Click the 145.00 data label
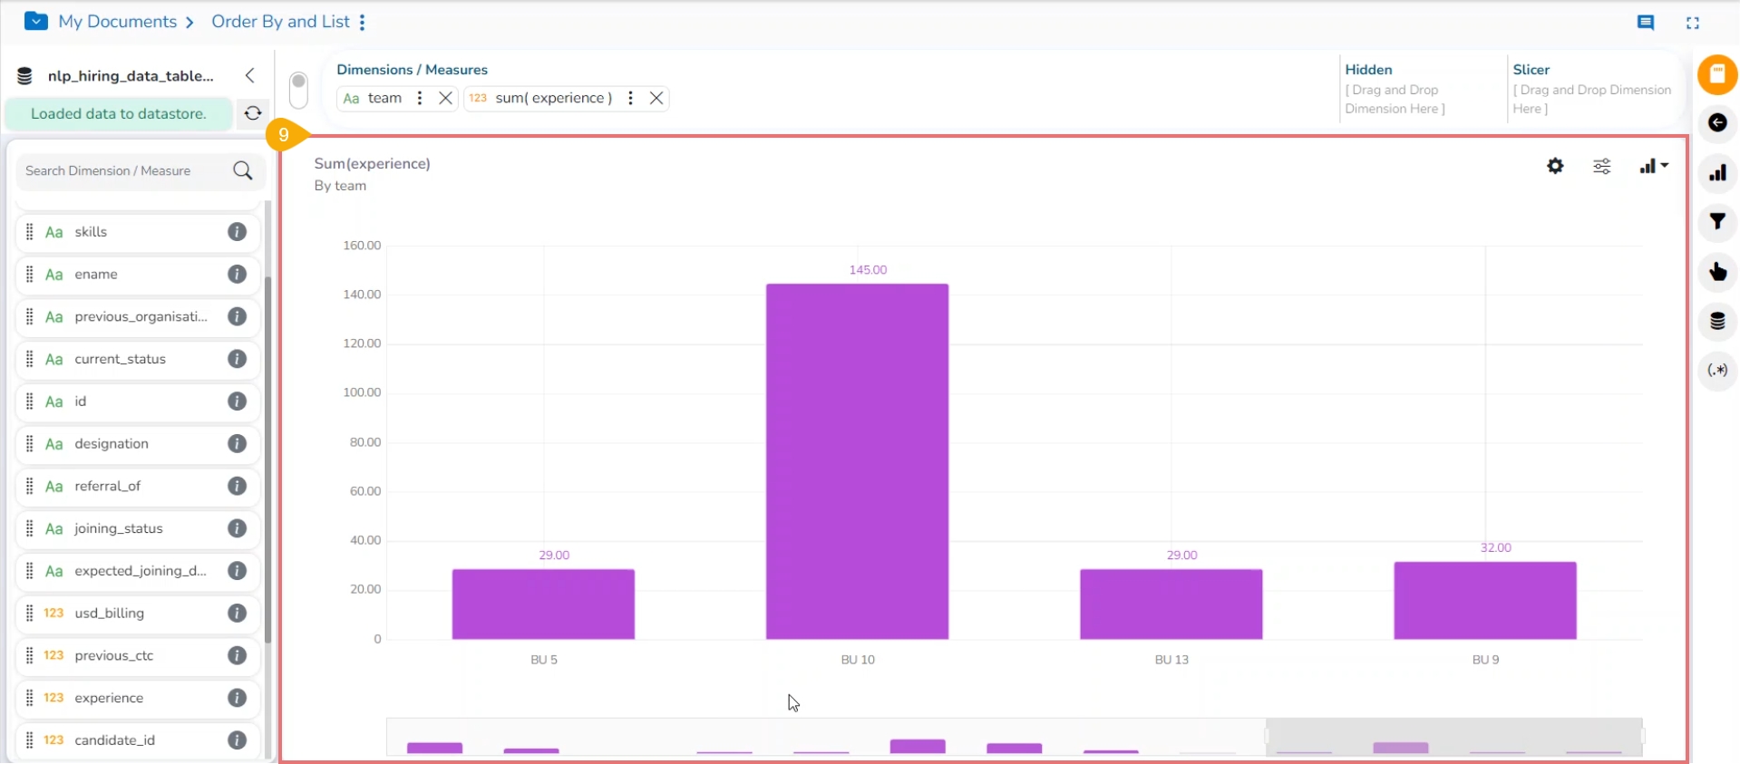The height and width of the screenshot is (764, 1740). [868, 270]
